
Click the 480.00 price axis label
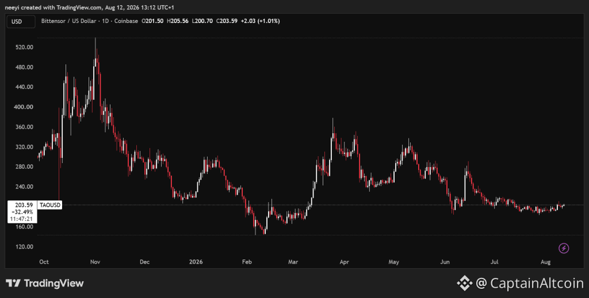click(25, 67)
